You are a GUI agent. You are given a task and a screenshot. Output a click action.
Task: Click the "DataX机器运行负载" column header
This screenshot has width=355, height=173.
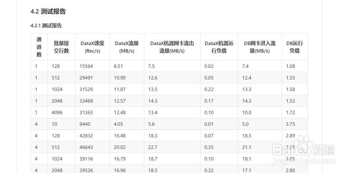pos(219,47)
